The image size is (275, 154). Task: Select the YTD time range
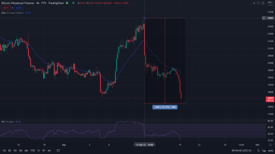pos(32,150)
